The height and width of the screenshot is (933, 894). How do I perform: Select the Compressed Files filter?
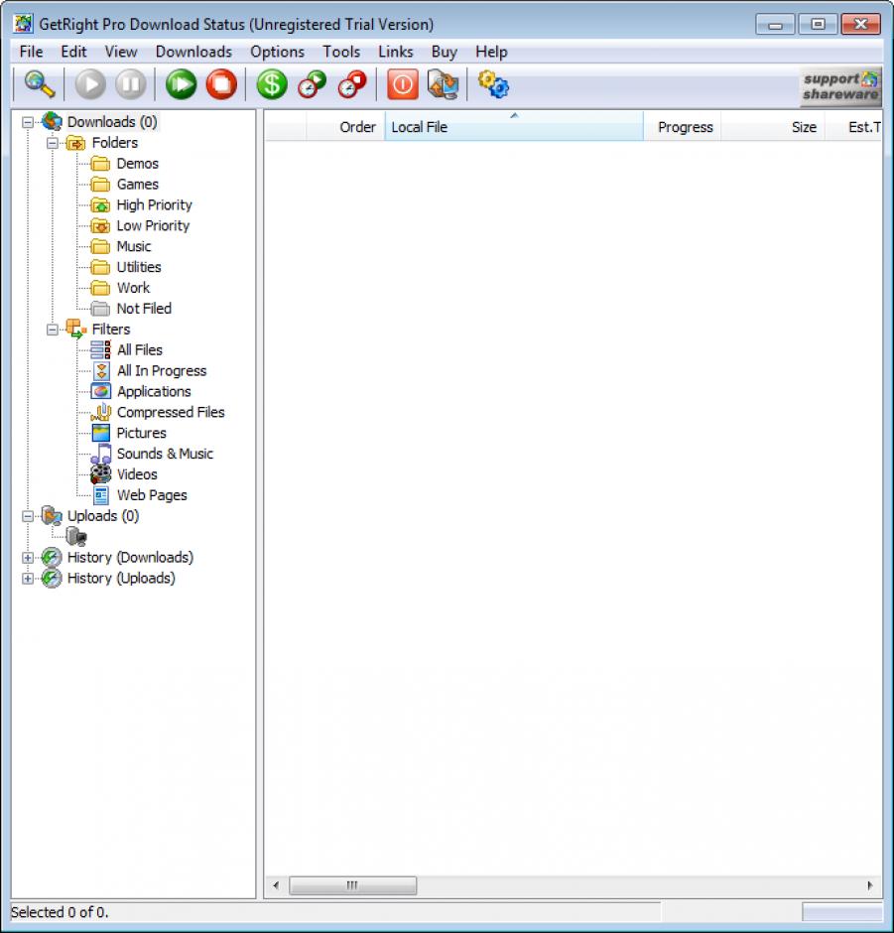coord(170,413)
